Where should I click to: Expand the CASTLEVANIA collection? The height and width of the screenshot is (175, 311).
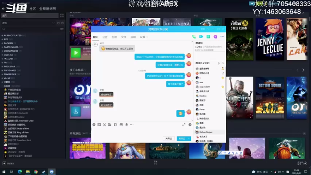click(2, 47)
